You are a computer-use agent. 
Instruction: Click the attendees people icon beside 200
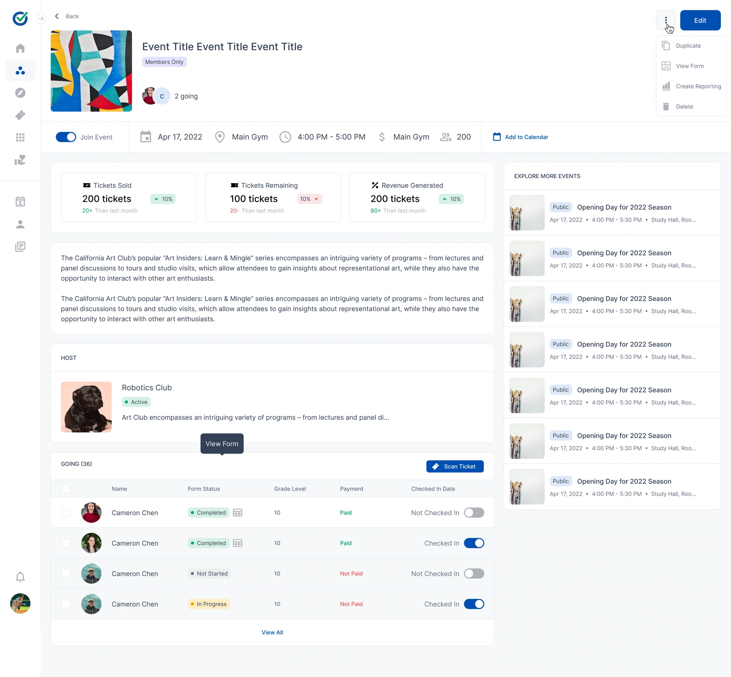pyautogui.click(x=445, y=137)
